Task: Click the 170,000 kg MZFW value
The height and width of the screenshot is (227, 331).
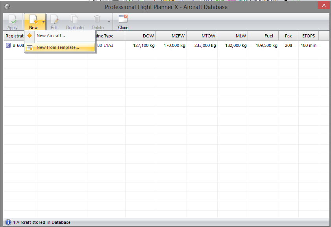Action: pos(175,45)
